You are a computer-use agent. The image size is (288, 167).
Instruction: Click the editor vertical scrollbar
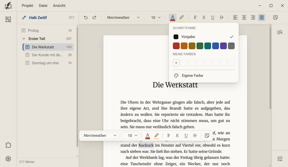270,68
